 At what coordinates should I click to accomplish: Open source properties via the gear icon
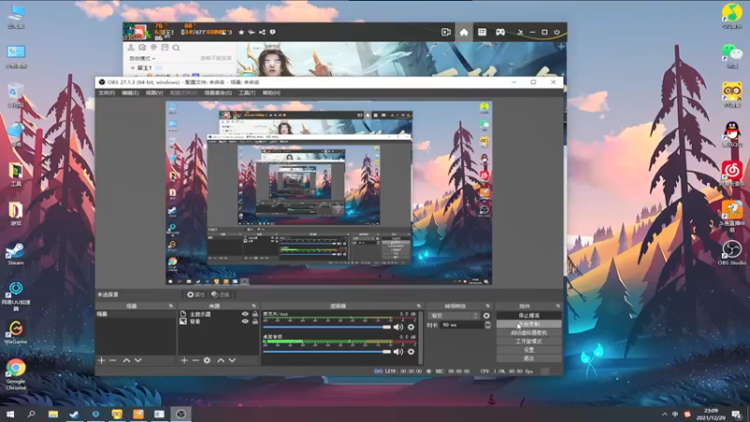click(x=207, y=360)
